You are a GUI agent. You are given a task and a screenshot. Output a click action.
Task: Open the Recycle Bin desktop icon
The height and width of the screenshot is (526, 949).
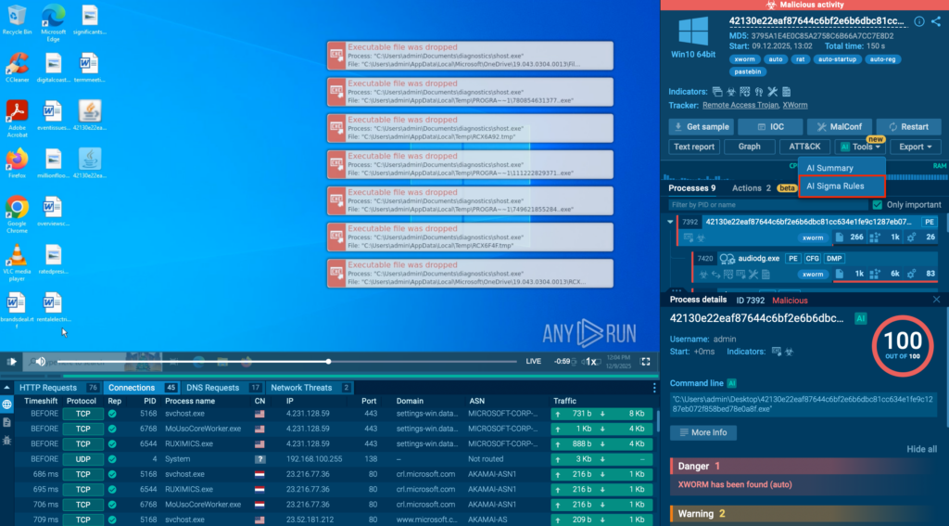[x=17, y=20]
